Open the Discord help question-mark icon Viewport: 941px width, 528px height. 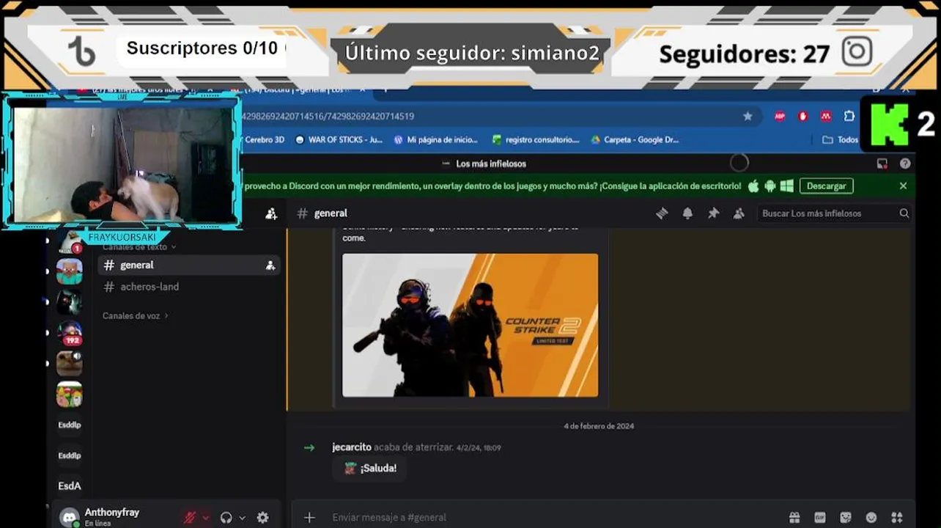pos(905,164)
